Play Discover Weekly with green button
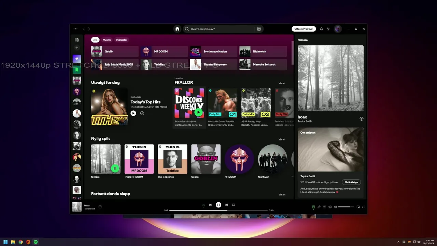Viewport: 437px width, 246px height. tap(198, 112)
